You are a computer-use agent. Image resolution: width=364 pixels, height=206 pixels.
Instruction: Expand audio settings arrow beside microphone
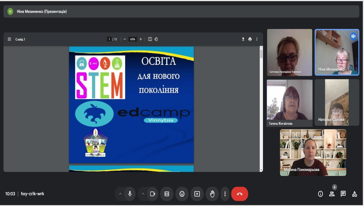click(x=120, y=194)
